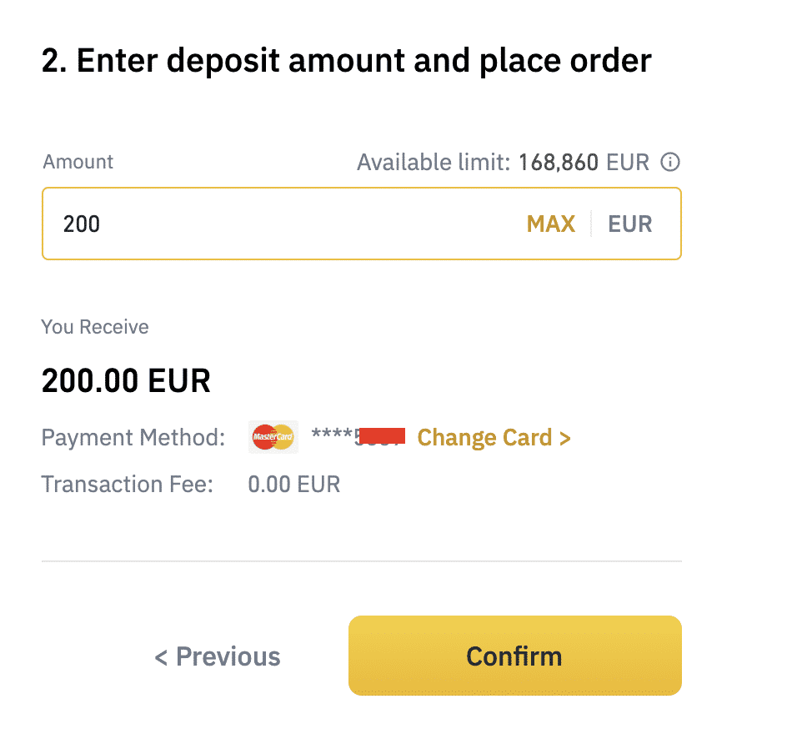Click the Payment Method label

coord(133,438)
